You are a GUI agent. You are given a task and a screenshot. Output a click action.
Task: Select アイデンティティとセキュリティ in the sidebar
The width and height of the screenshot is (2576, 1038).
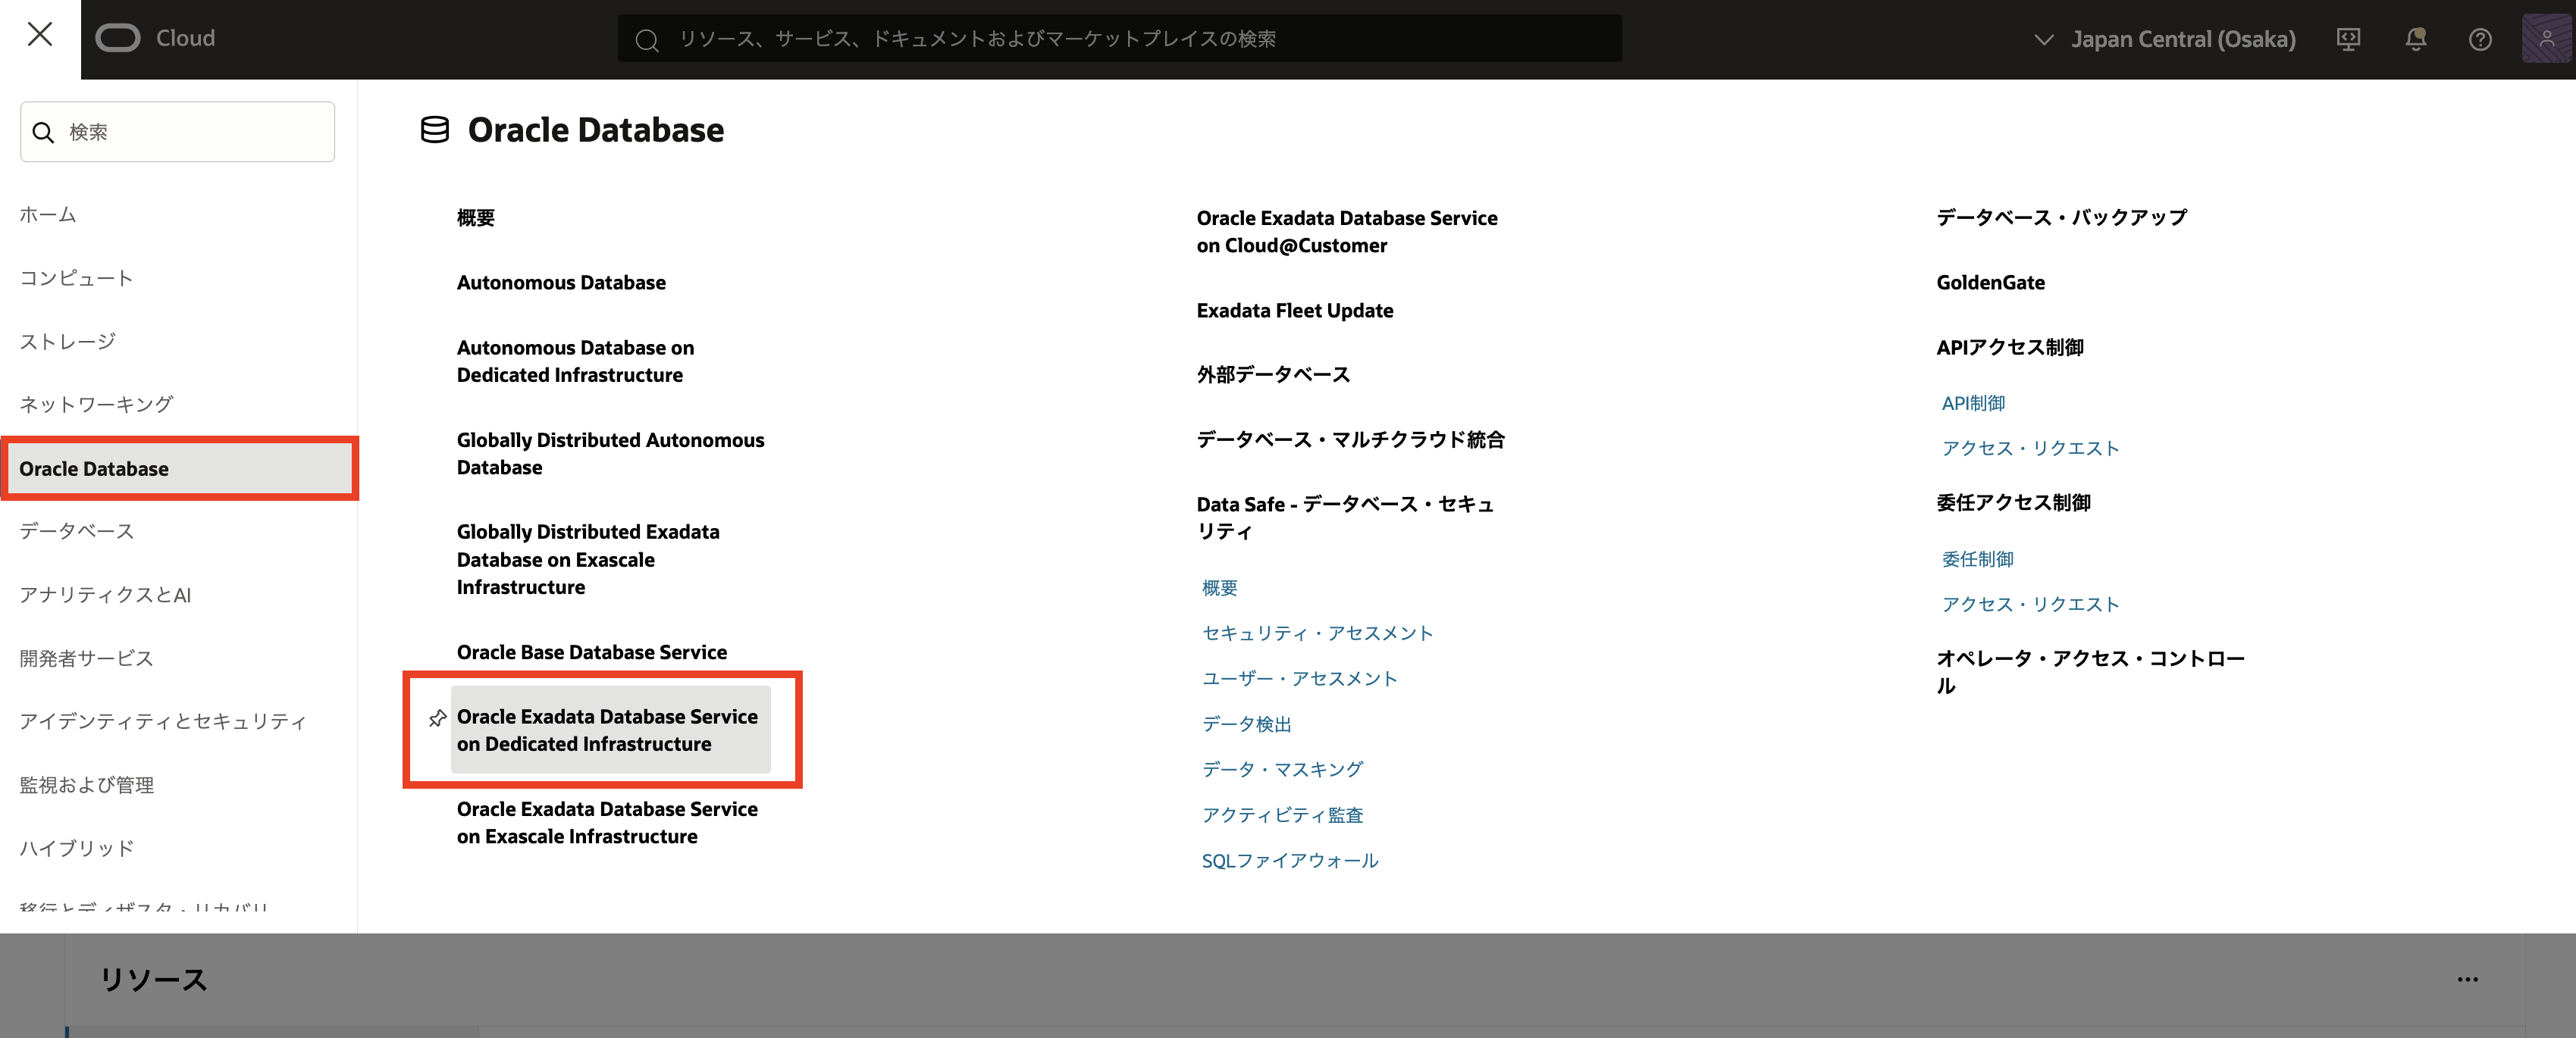tap(163, 721)
